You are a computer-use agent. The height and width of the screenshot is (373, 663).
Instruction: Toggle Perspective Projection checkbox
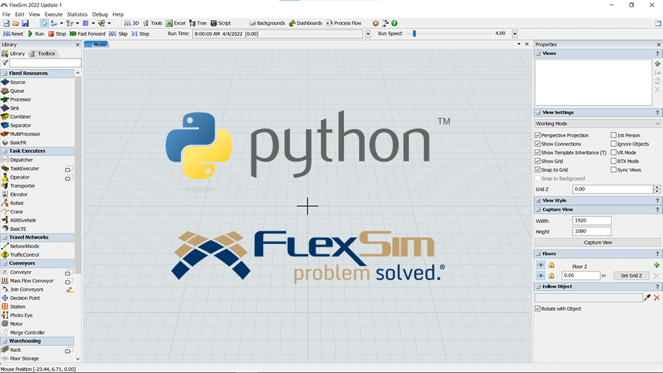pyautogui.click(x=538, y=135)
